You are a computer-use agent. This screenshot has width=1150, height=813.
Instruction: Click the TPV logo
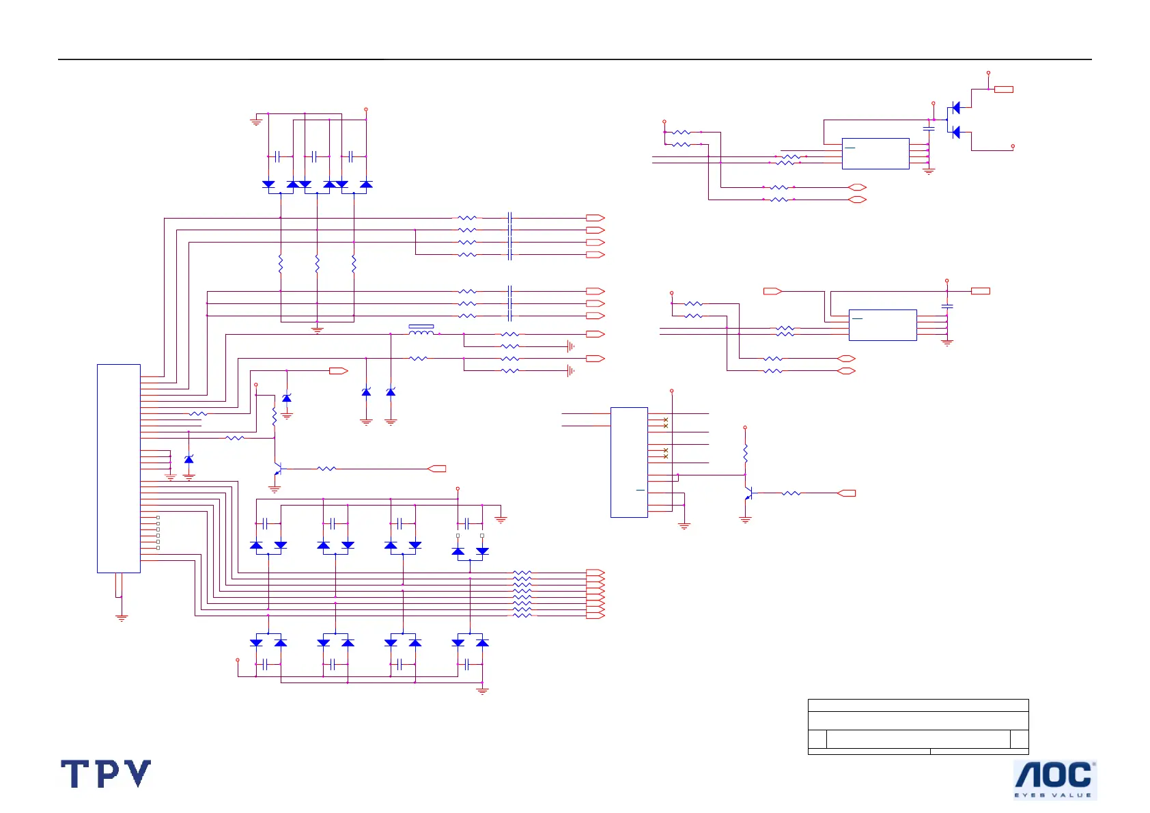(x=106, y=774)
